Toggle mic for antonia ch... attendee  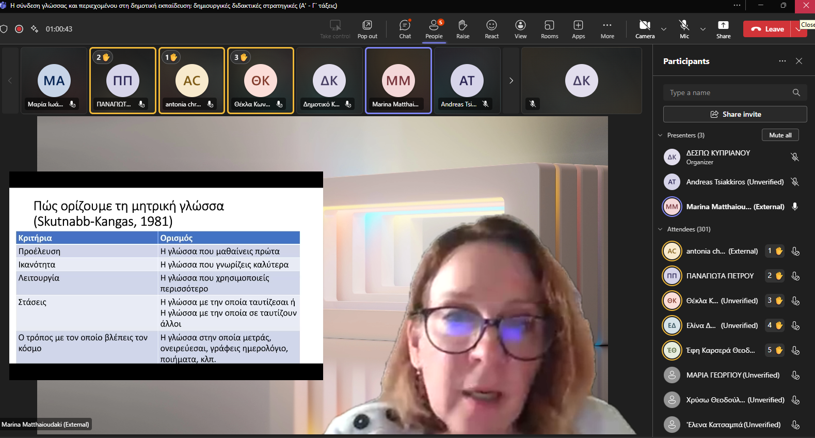pyautogui.click(x=795, y=252)
